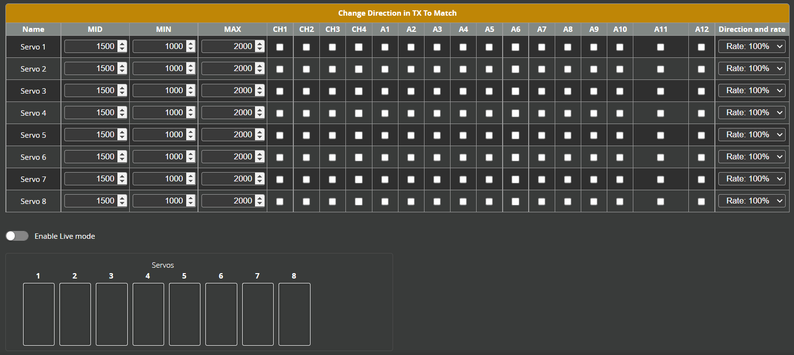Lower Servo 2 MAX value using down stepper
794x355 pixels.
click(x=260, y=71)
